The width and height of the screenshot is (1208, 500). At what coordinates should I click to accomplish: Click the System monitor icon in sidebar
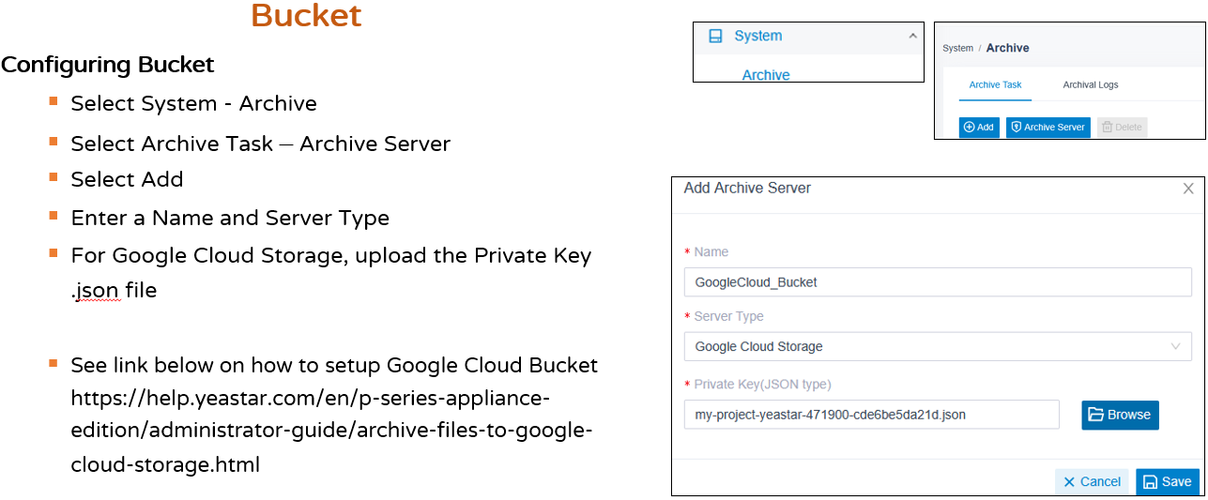[x=715, y=36]
